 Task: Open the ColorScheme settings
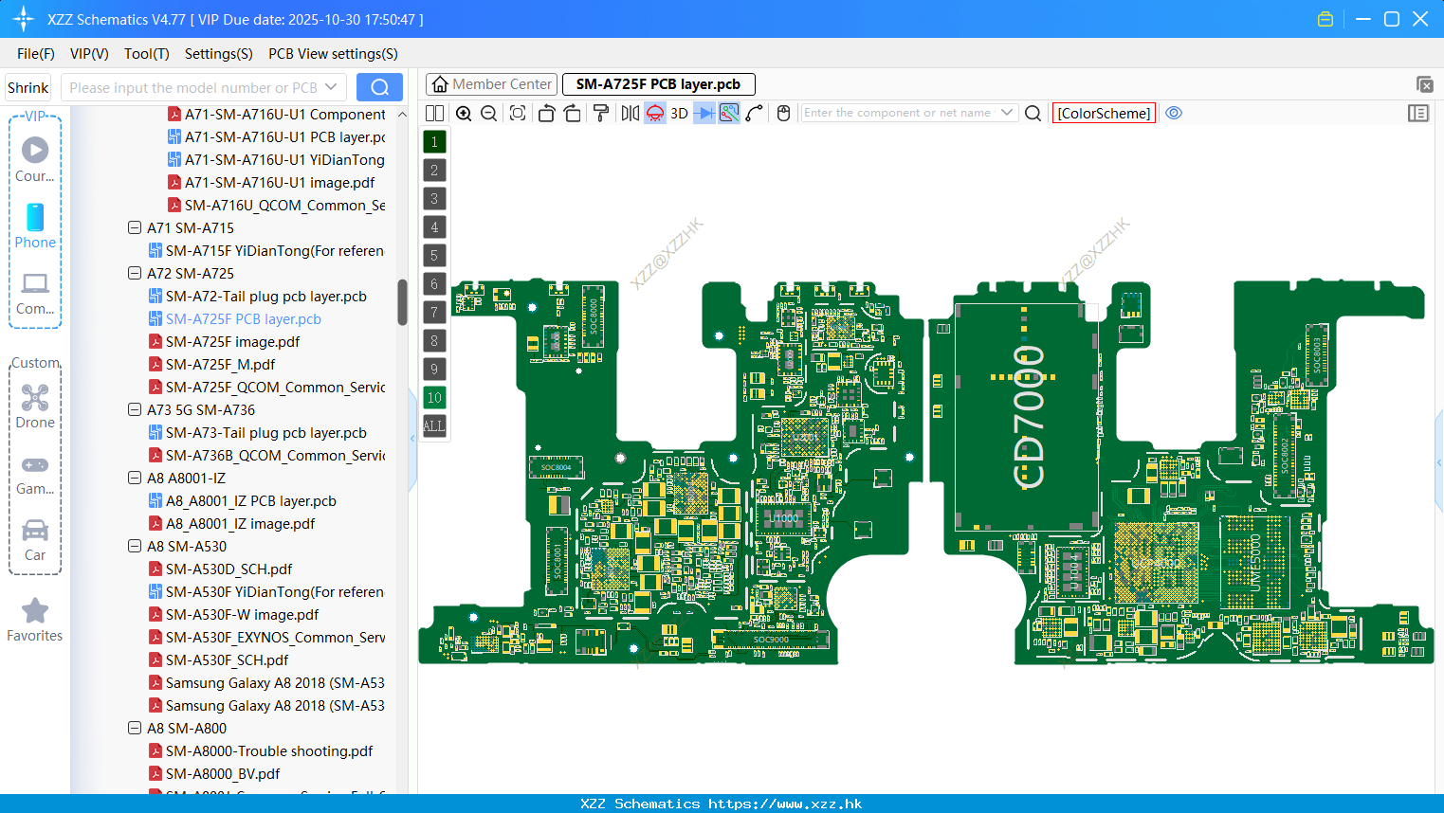[1104, 113]
